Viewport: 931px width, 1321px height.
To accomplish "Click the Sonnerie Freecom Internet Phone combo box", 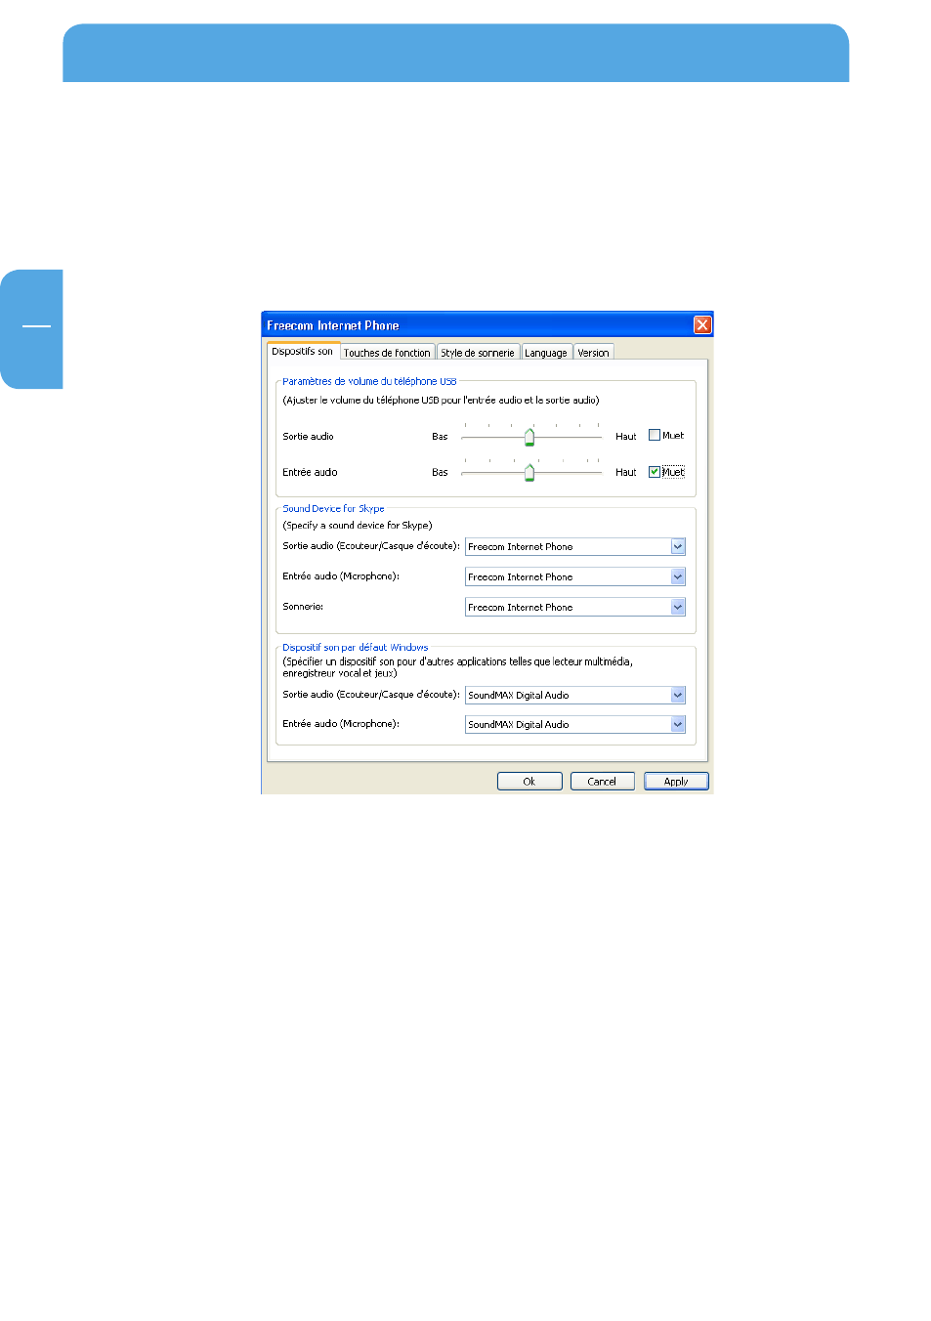I will pyautogui.click(x=575, y=608).
